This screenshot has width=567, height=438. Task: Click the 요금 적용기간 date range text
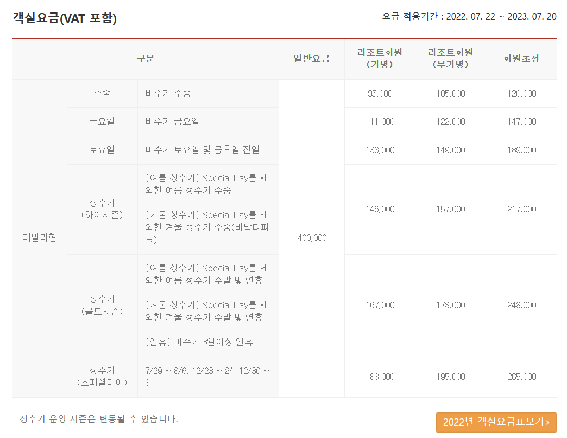469,17
